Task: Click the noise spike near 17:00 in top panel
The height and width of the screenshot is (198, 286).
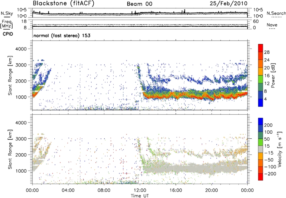Action: tap(184, 11)
